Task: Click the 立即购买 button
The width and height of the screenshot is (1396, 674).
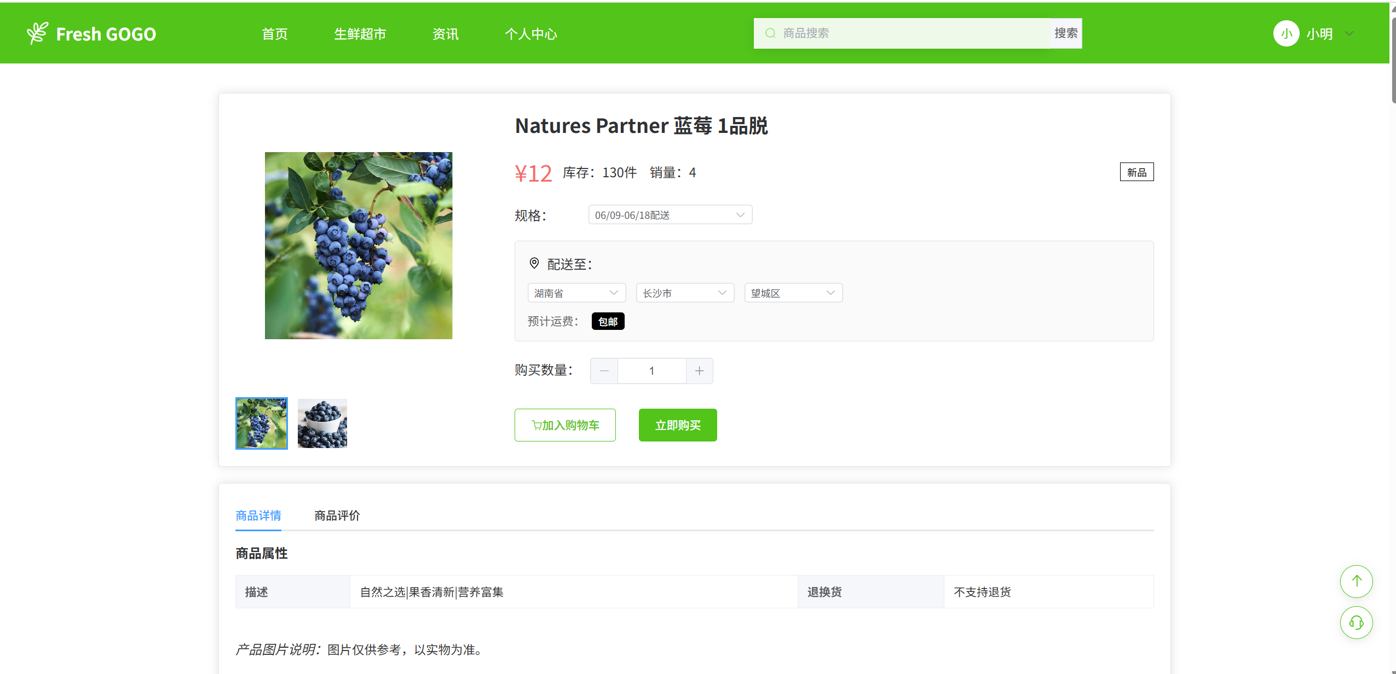Action: pos(678,425)
